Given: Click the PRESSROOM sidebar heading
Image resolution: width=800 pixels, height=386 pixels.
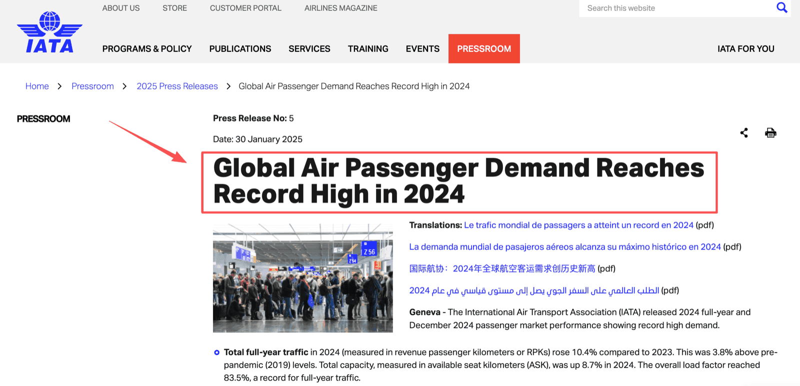Looking at the screenshot, I should point(43,119).
